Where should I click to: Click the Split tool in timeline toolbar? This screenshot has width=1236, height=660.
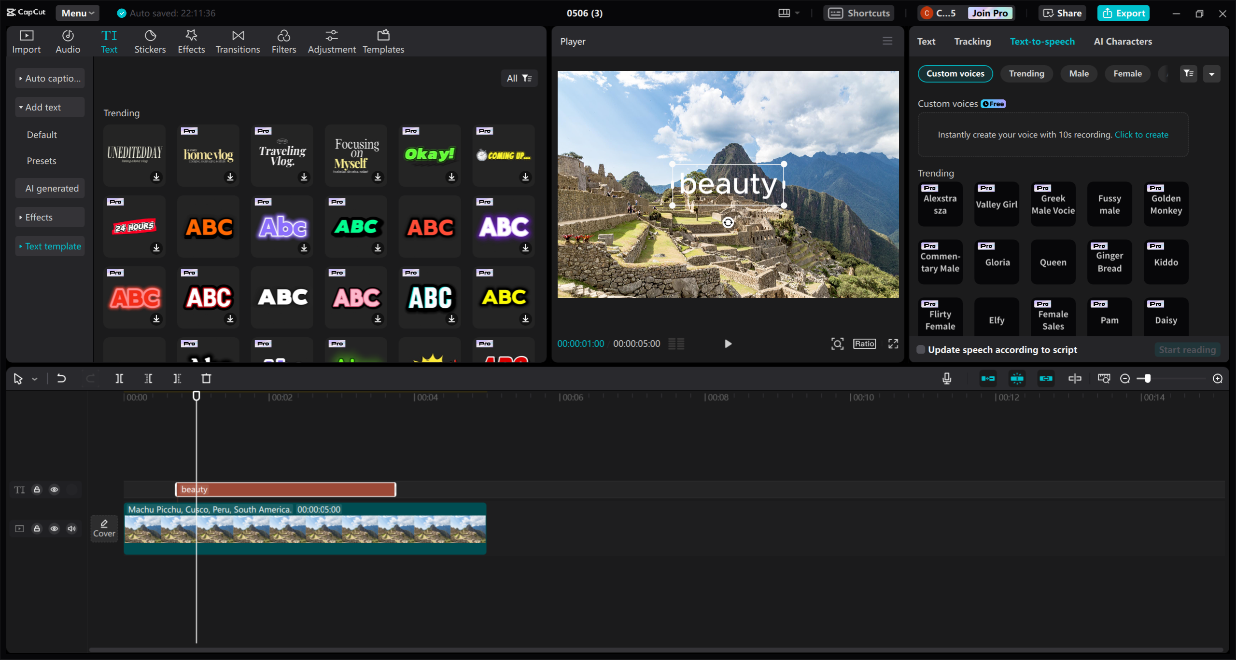click(119, 378)
